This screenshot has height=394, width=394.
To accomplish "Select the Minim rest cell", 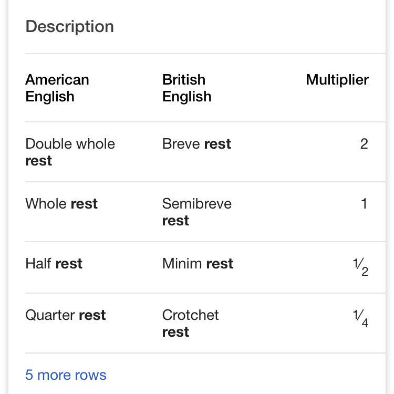I will pyautogui.click(x=198, y=264).
